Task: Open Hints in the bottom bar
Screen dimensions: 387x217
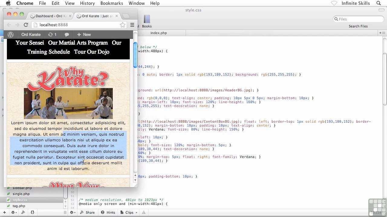Action: [108, 212]
